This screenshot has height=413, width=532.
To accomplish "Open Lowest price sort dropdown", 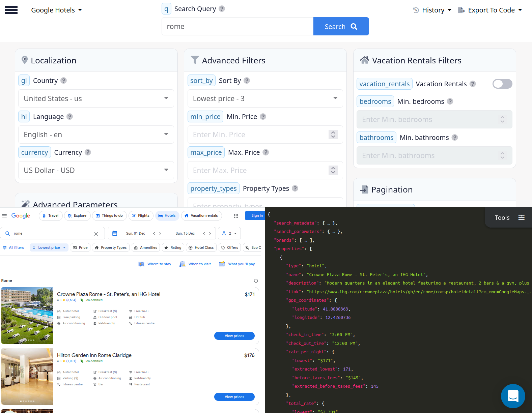I will (265, 98).
